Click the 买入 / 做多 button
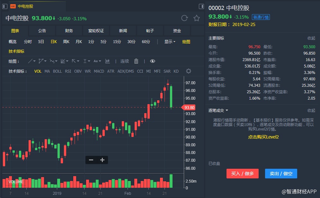The image size is (320, 198). [242, 174]
